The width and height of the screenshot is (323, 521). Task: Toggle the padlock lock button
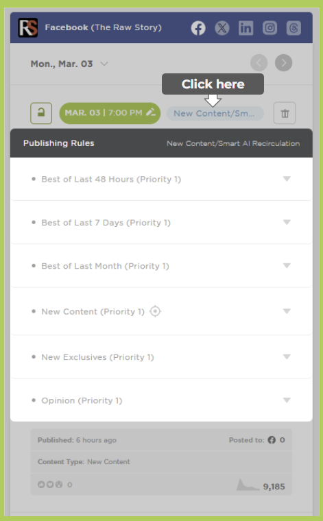point(41,113)
